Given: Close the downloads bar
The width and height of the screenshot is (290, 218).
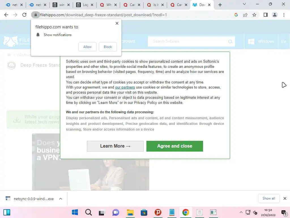Looking at the screenshot, I should tap(285, 198).
